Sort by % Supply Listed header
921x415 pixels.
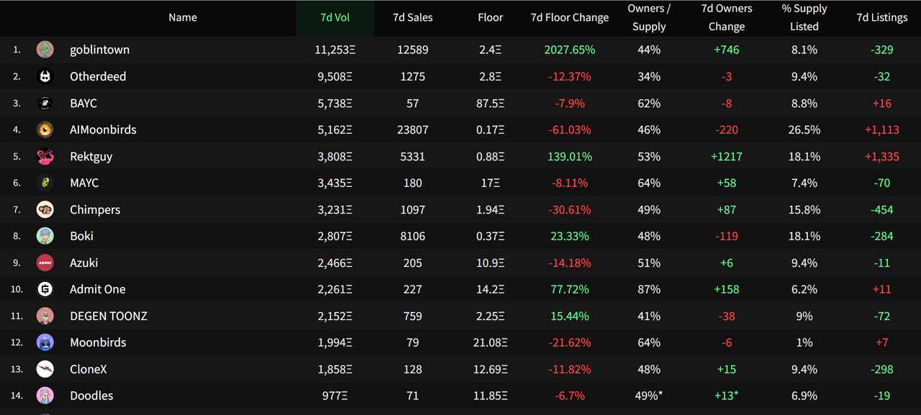tap(804, 17)
